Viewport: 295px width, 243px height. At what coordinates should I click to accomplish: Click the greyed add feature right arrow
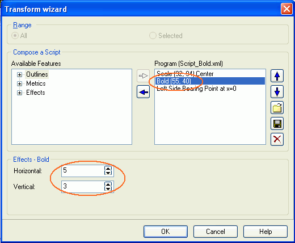(144, 76)
